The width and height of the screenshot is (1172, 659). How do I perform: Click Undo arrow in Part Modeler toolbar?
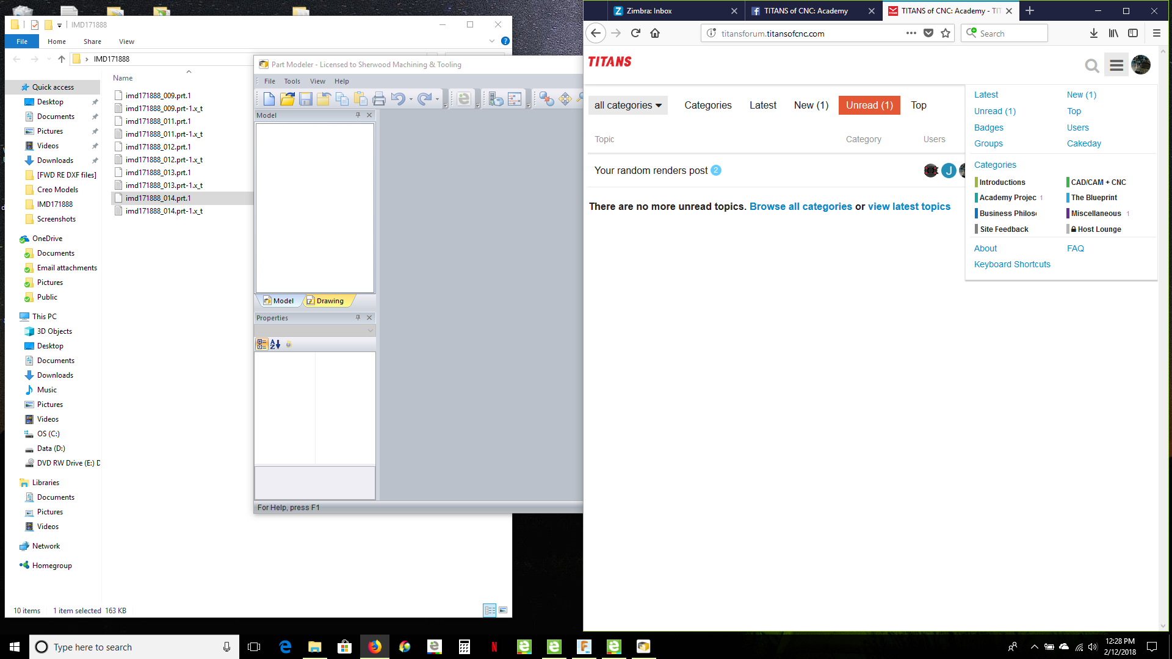click(397, 99)
